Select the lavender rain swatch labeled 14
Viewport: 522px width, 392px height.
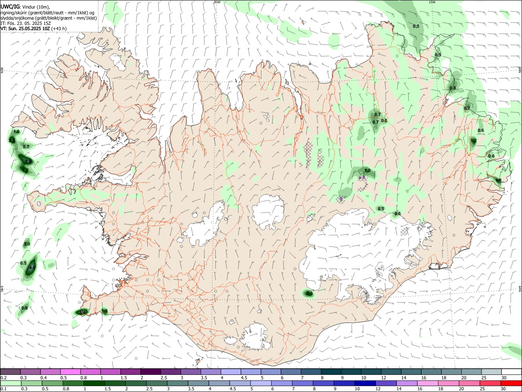coord(407,383)
